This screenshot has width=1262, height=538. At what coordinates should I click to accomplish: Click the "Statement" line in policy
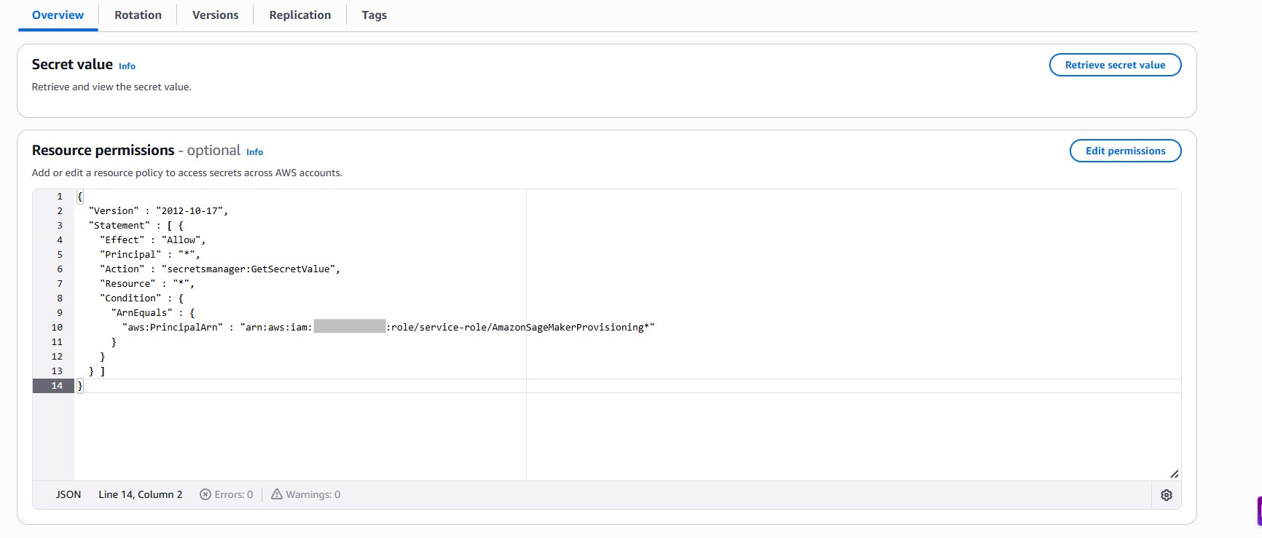pyautogui.click(x=136, y=226)
